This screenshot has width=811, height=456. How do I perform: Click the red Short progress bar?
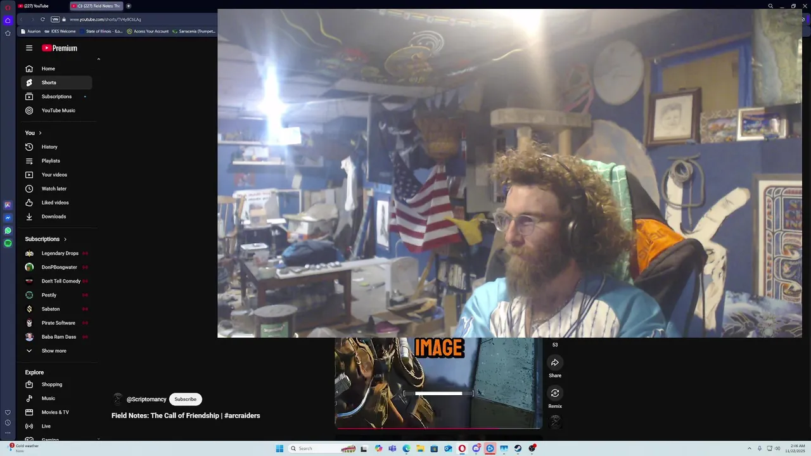coord(438,428)
